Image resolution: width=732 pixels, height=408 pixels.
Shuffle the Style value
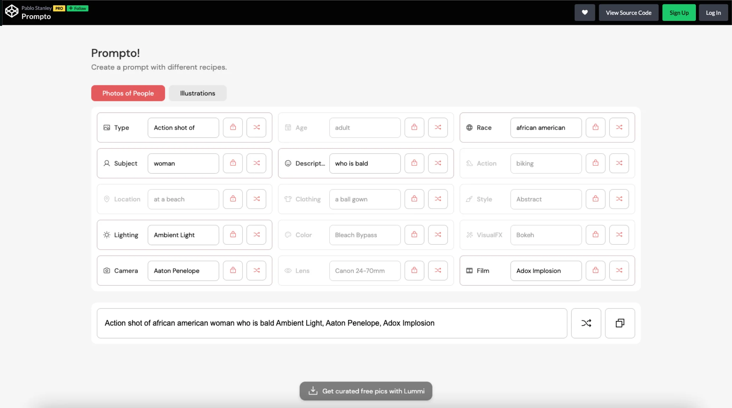pos(619,199)
